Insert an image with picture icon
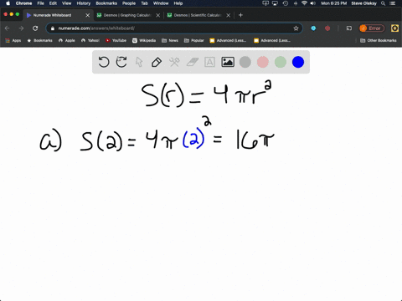 pos(228,62)
